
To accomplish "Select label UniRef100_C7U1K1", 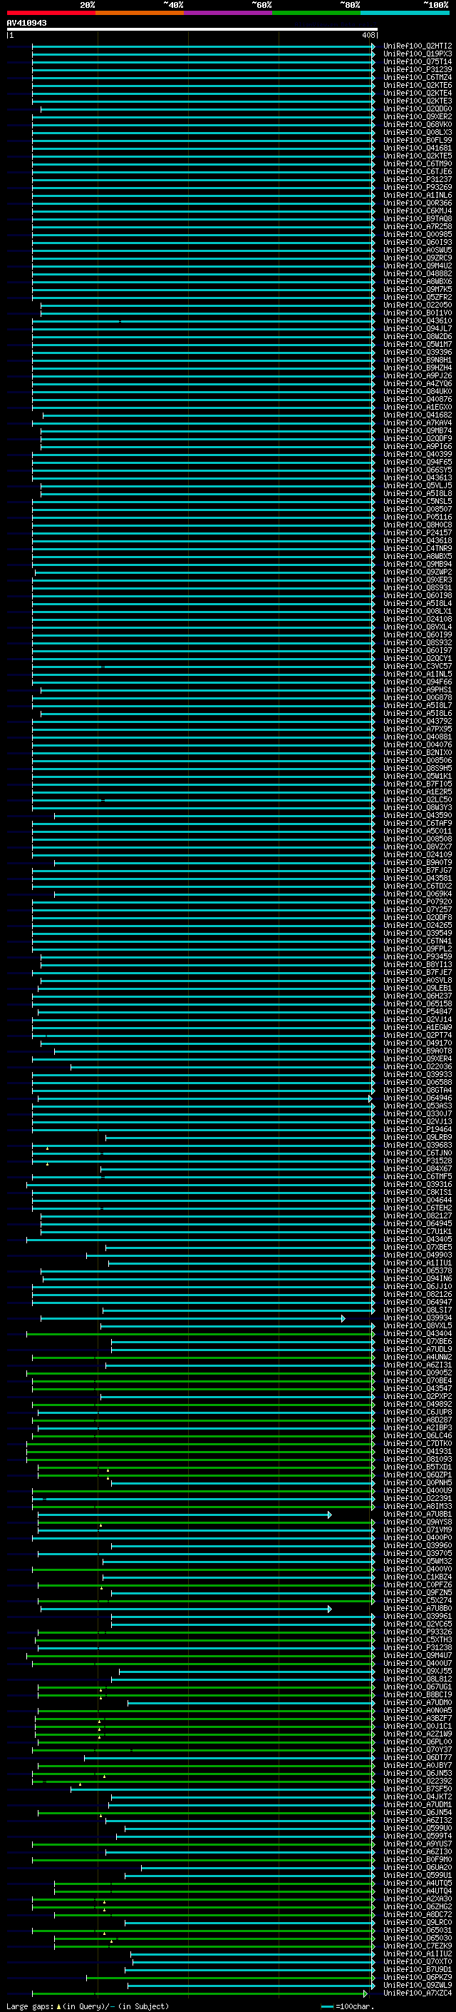I will click(418, 1233).
